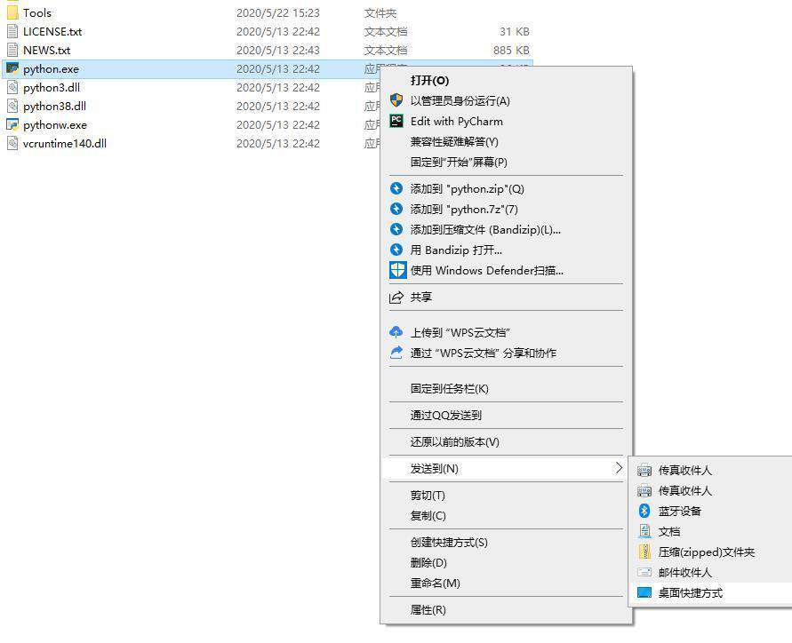
Task: Select the LICENSE.txt file name
Action: pyautogui.click(x=52, y=31)
